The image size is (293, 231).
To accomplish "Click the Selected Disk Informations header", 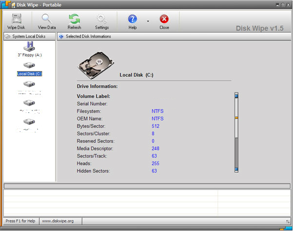I will tap(174, 36).
